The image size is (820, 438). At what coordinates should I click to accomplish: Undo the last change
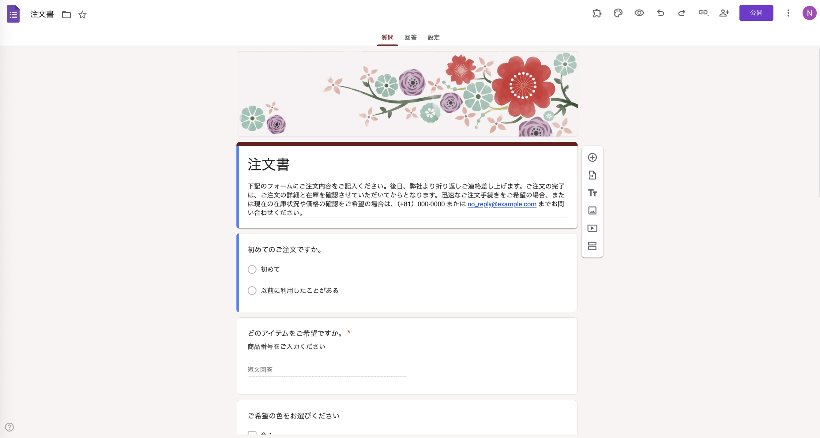tap(660, 13)
